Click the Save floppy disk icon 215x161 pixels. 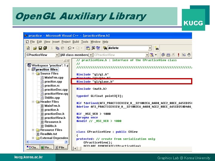(x=40, y=48)
